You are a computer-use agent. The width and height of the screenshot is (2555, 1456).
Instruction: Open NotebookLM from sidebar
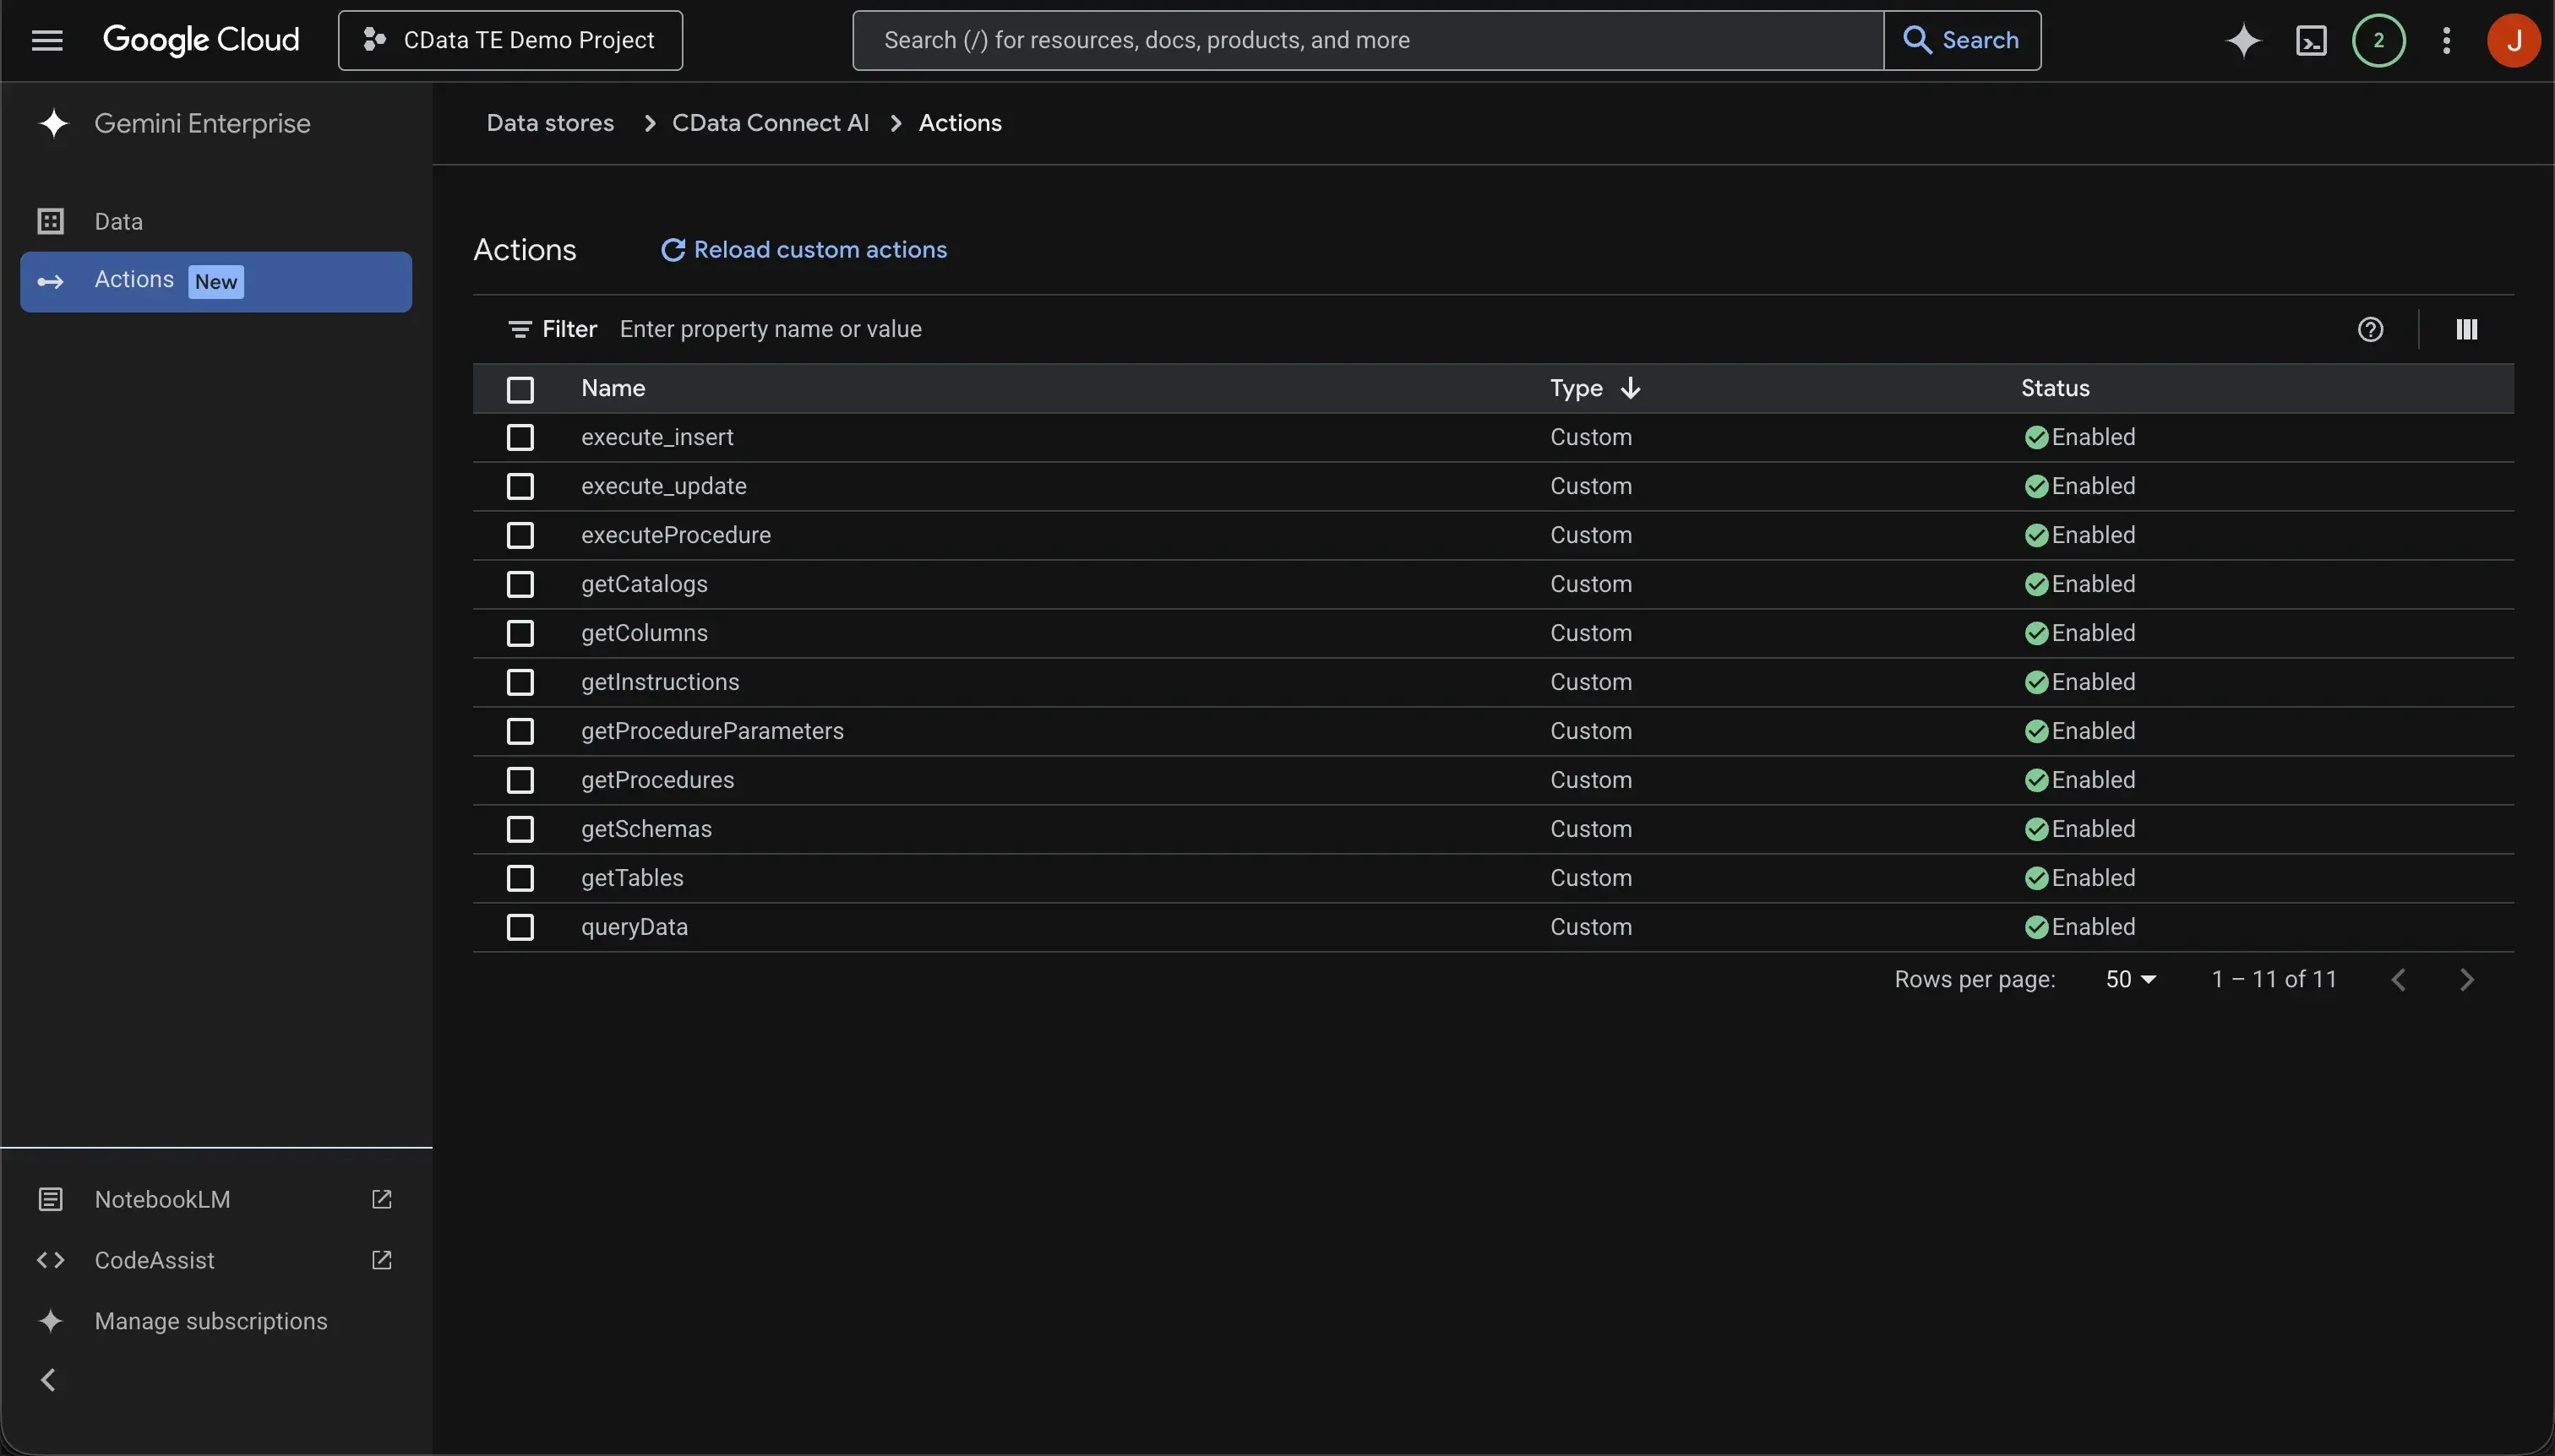click(216, 1199)
